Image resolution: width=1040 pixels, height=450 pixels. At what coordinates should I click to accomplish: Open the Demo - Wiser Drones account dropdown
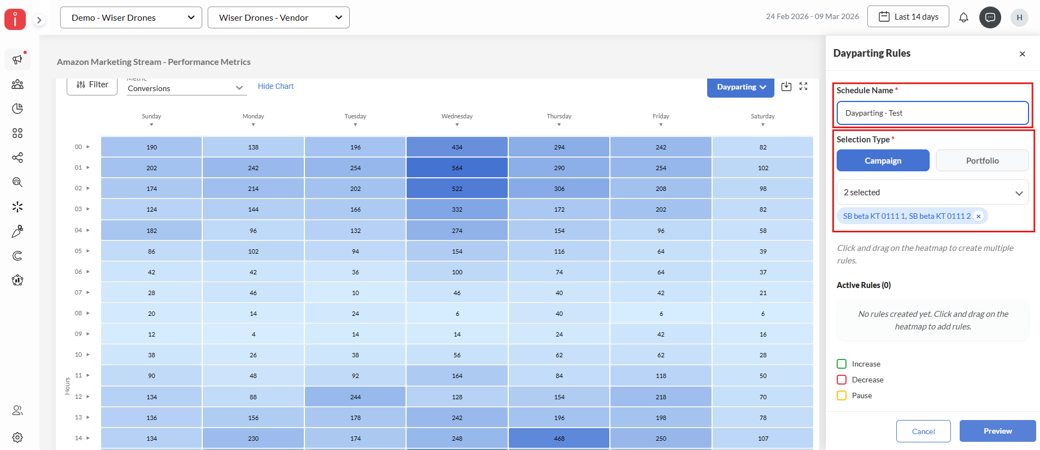point(131,17)
